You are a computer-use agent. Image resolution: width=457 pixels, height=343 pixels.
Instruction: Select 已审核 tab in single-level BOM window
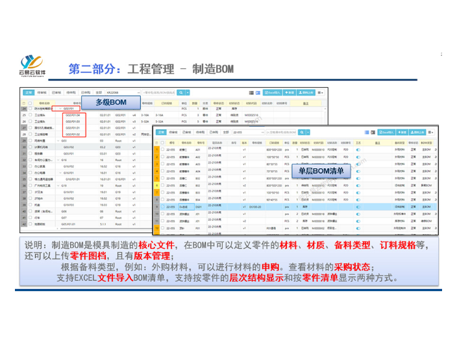click(x=186, y=133)
